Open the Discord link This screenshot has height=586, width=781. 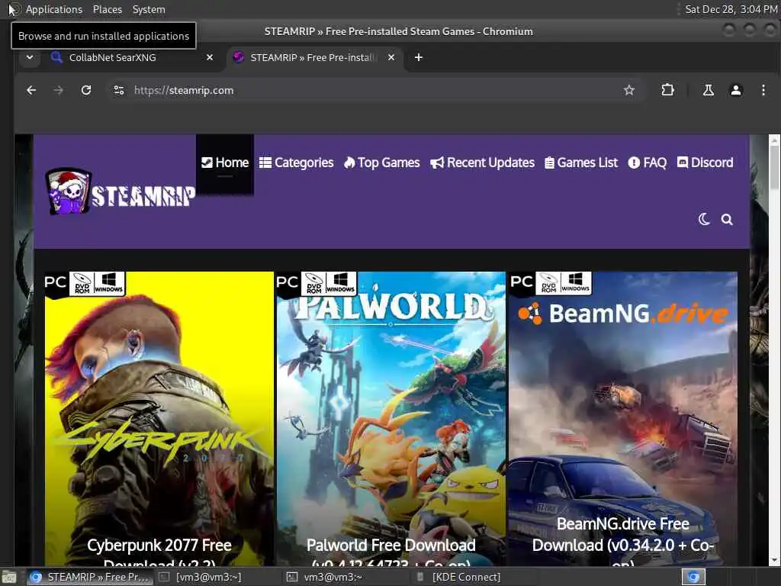point(705,163)
